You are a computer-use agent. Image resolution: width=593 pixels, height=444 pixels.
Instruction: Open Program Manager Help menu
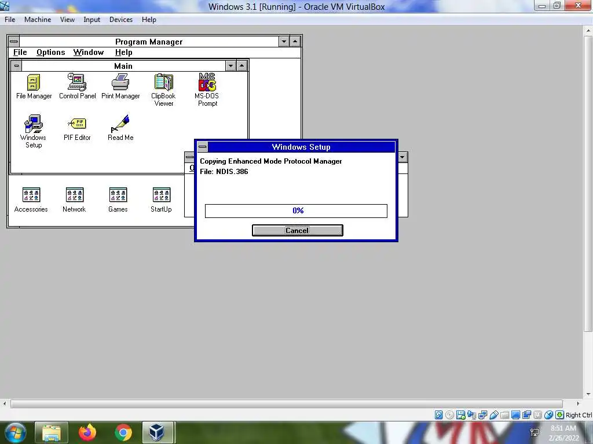tap(124, 53)
